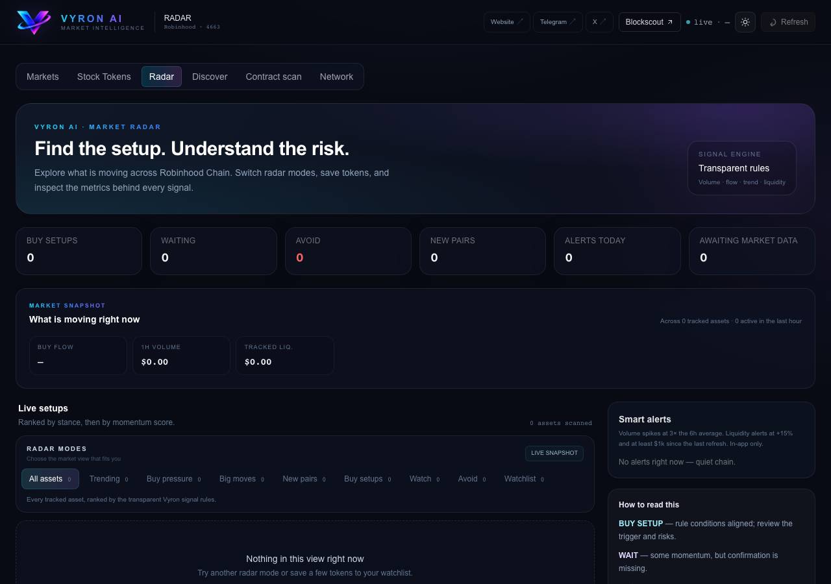
Task: Select the Buy pressure radar mode
Action: pos(174,479)
